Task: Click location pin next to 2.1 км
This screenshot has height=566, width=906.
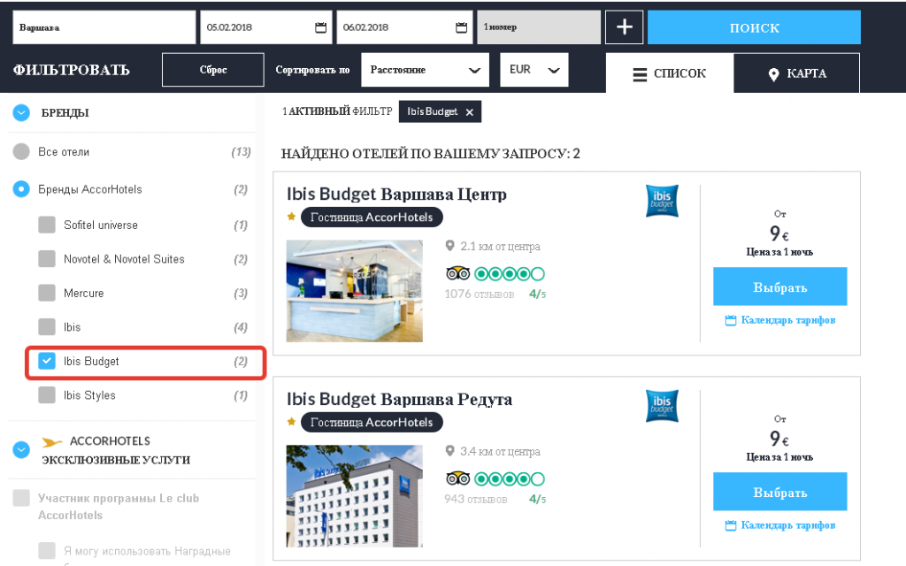Action: coord(449,246)
